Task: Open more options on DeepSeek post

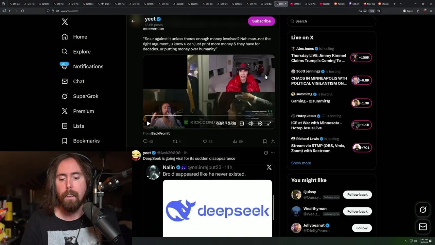Action: tap(273, 153)
